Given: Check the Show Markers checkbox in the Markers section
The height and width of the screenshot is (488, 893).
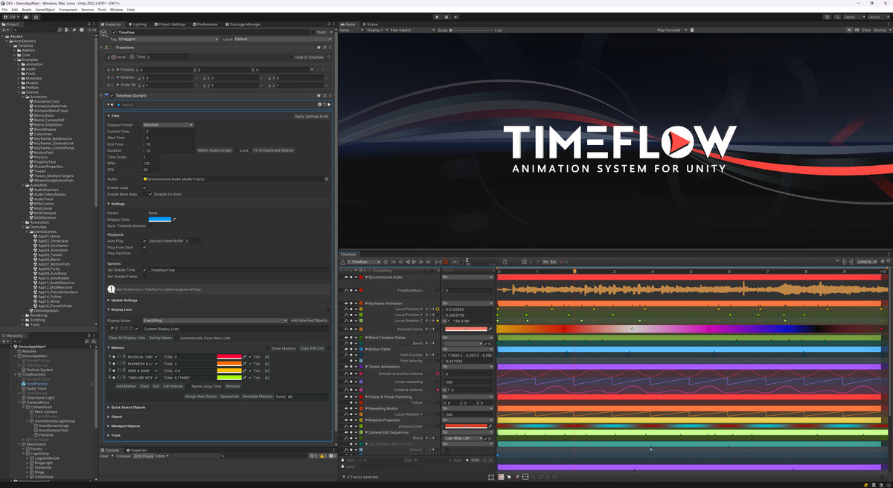Looking at the screenshot, I should pyautogui.click(x=268, y=348).
